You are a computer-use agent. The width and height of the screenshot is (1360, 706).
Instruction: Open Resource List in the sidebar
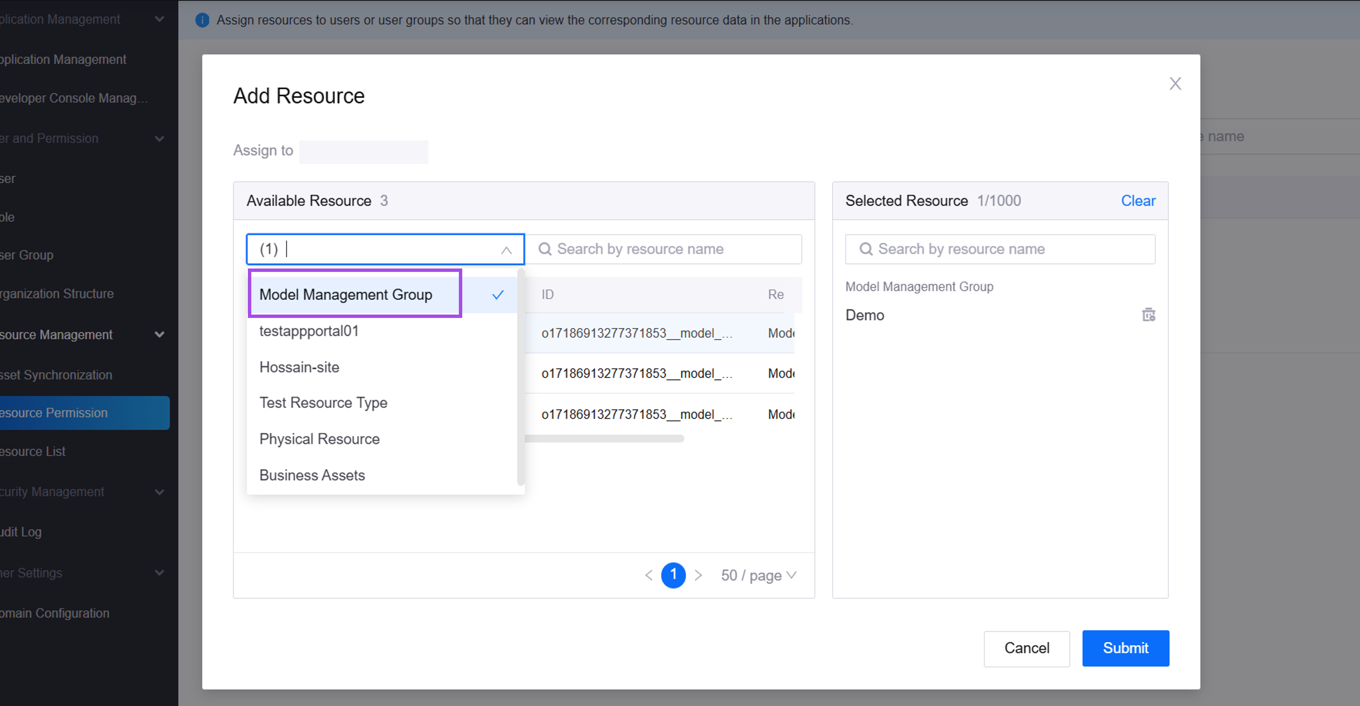tap(33, 451)
